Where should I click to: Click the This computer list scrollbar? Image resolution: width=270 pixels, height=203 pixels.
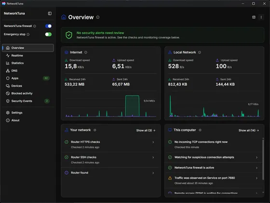[263, 160]
